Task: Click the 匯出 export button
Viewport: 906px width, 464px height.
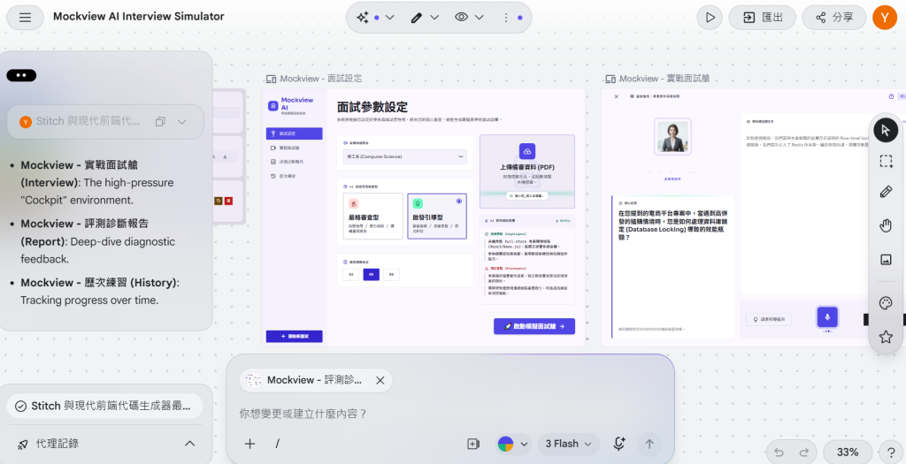Action: coord(762,18)
